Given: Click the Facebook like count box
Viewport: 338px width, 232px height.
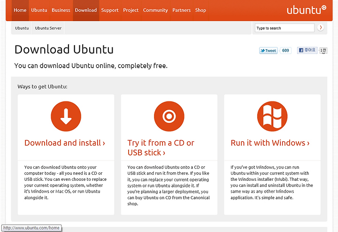Looking at the screenshot, I should [x=323, y=50].
